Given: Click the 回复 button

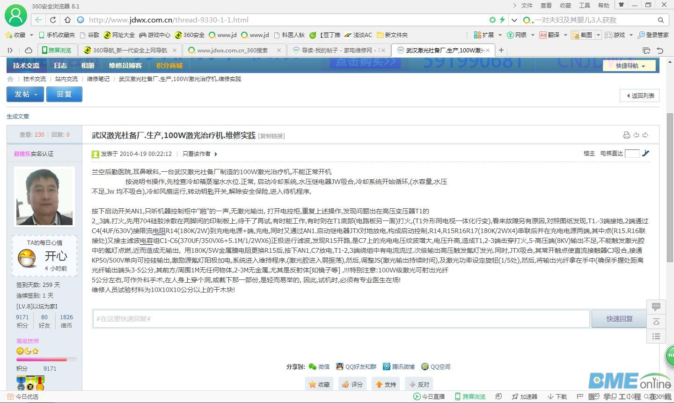Looking at the screenshot, I should coord(65,95).
